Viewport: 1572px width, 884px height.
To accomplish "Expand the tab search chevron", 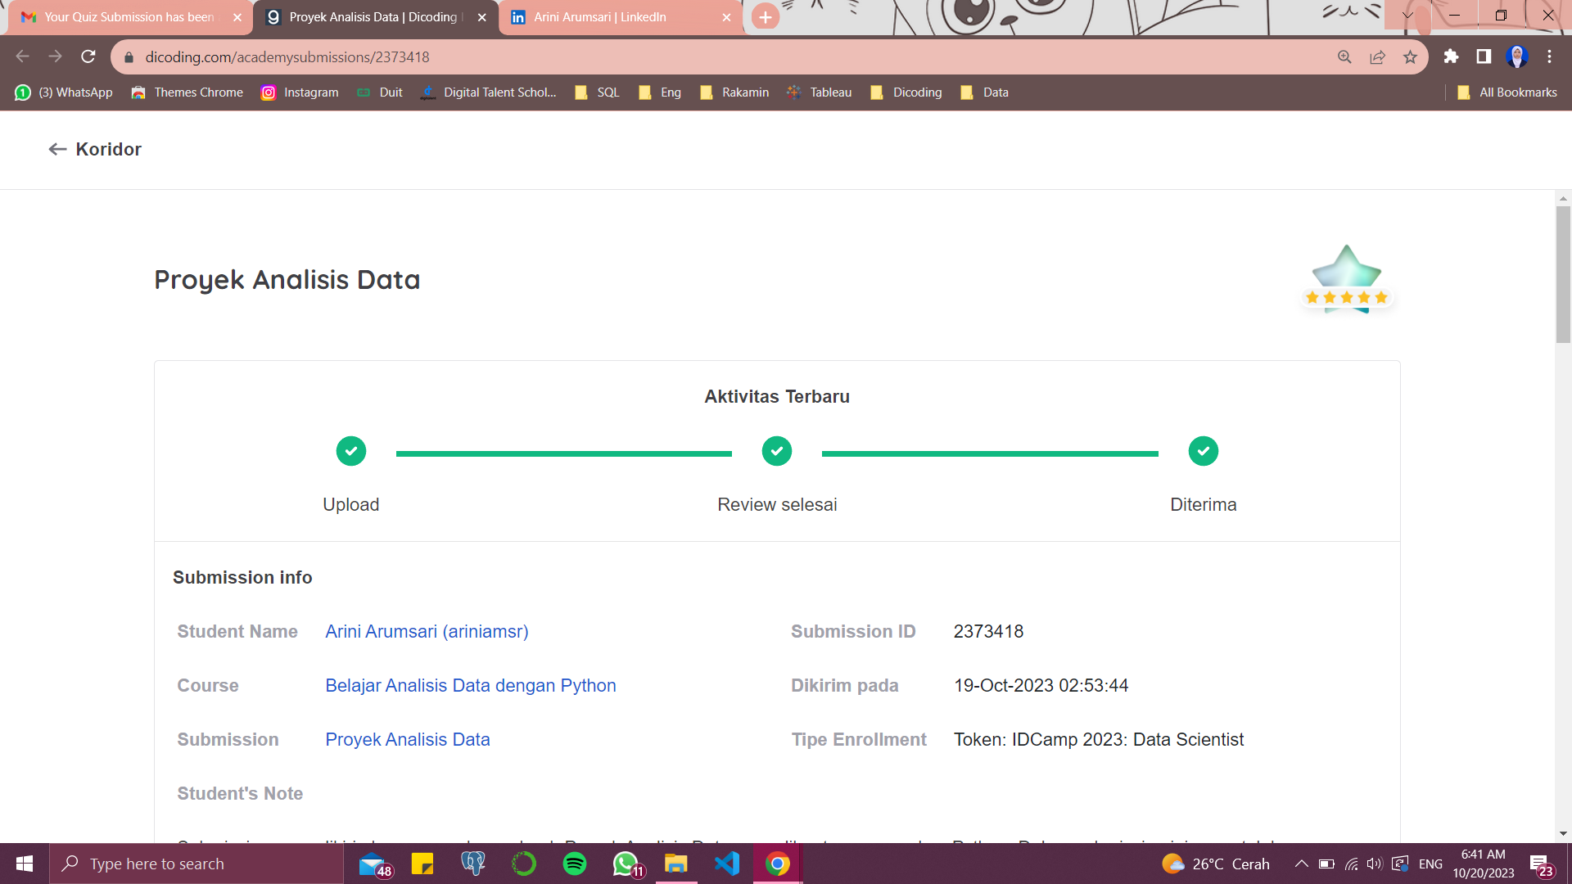I will tap(1407, 16).
